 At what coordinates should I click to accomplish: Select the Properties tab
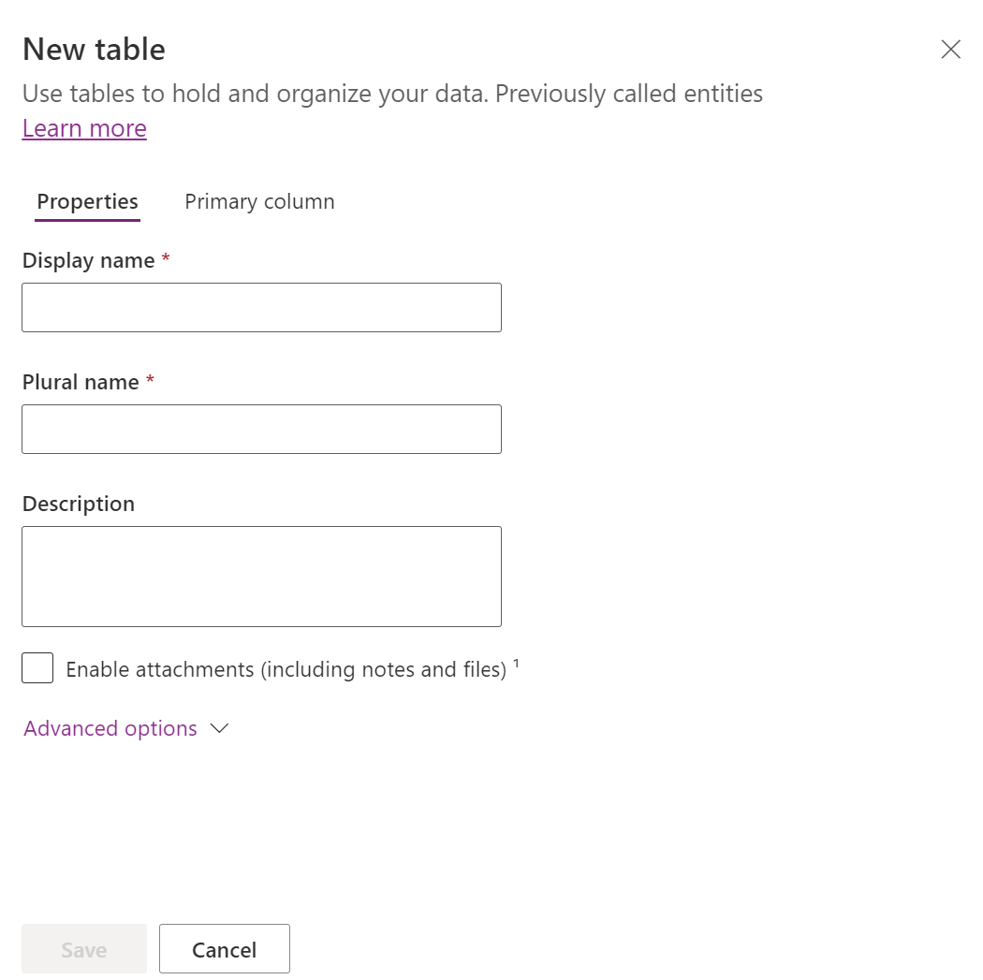pos(87,201)
